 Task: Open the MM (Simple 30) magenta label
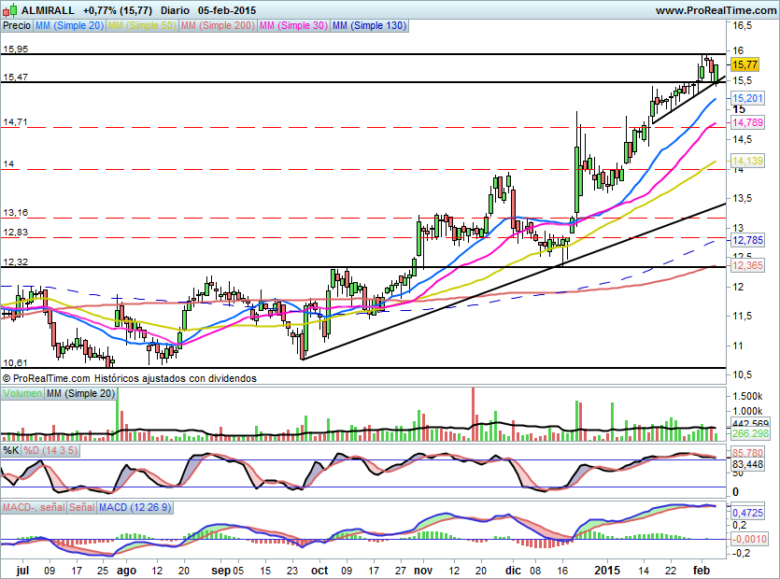point(293,26)
